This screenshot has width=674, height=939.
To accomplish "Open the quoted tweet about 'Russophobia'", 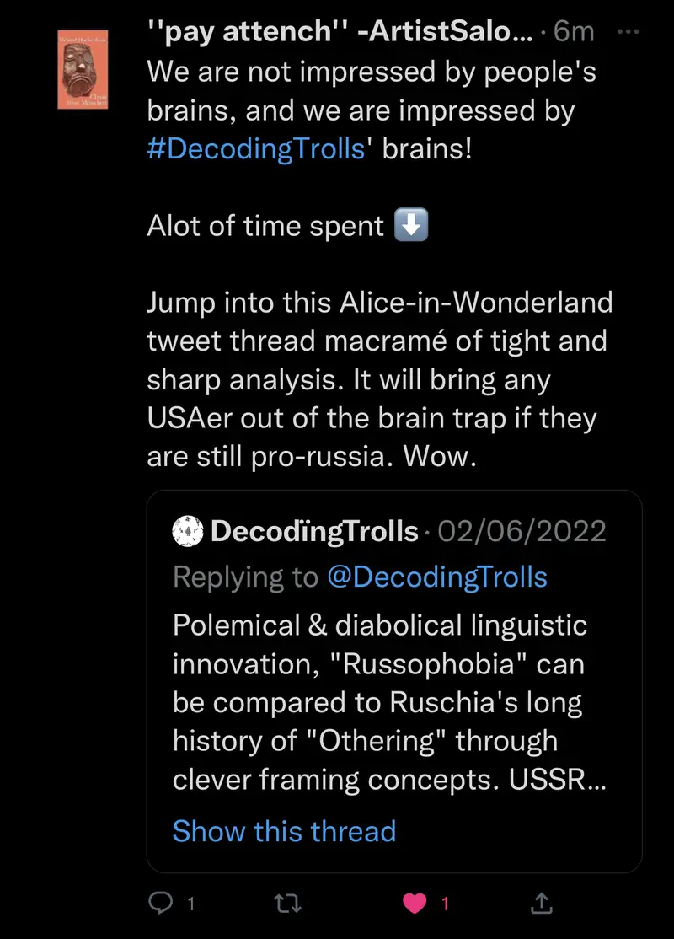I will [x=379, y=701].
